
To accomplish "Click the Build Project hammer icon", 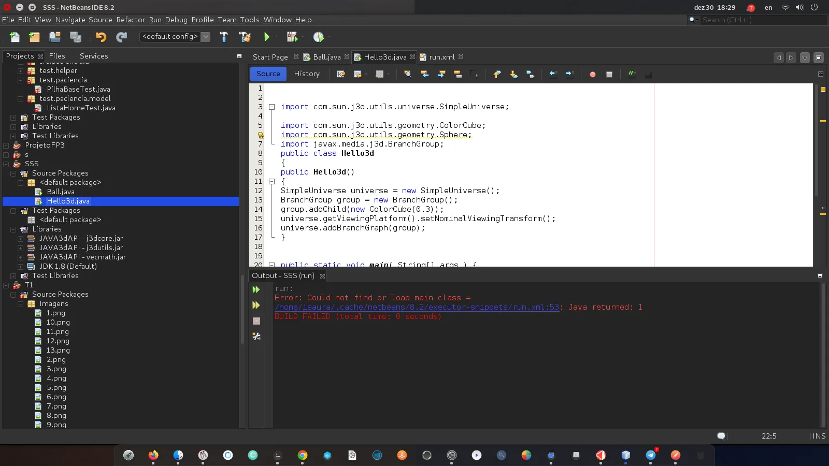I will 224,37.
